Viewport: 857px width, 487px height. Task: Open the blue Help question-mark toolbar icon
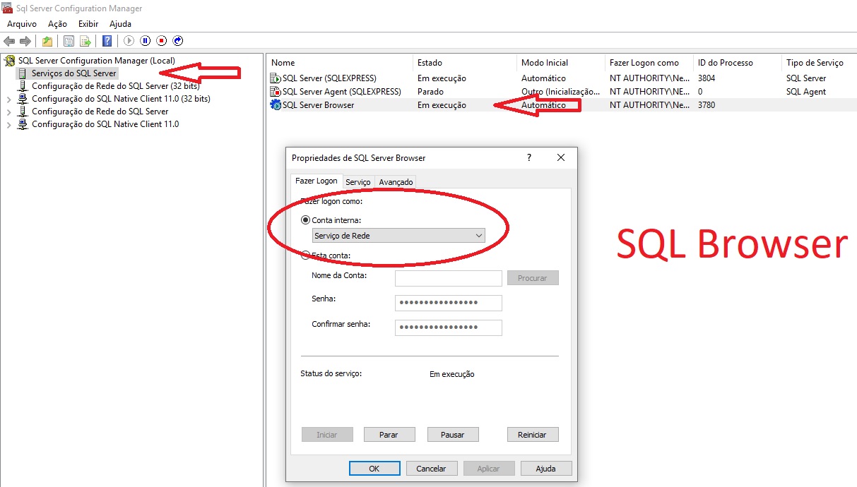(x=107, y=41)
